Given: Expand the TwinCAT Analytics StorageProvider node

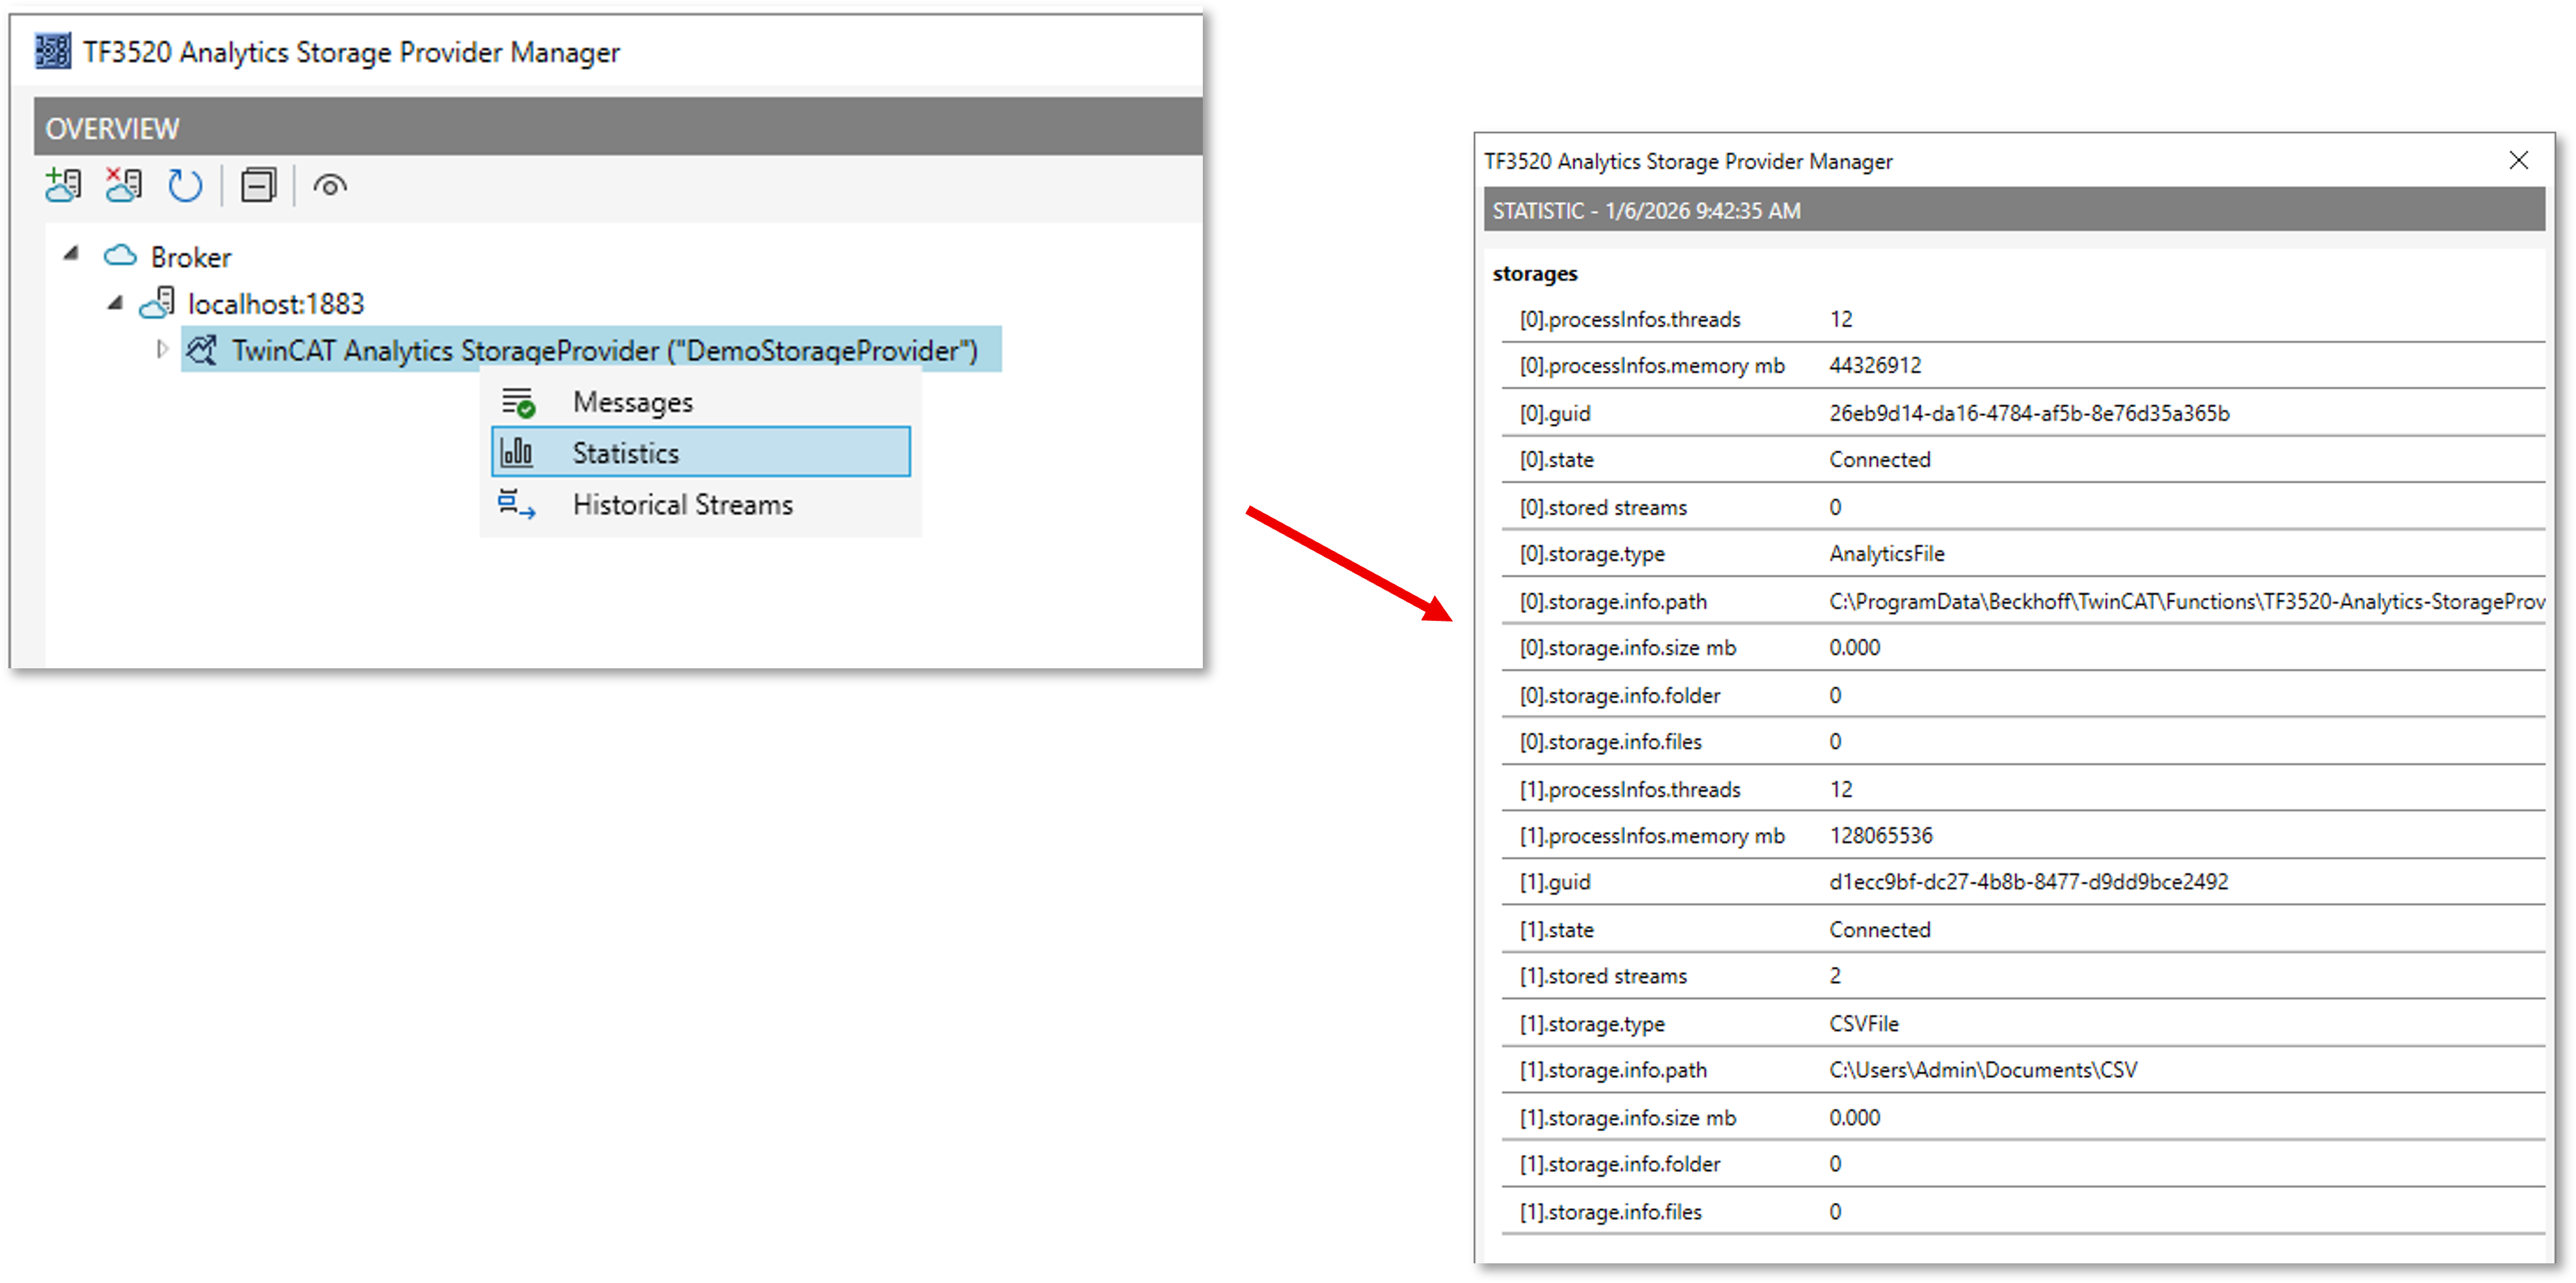Looking at the screenshot, I should click(x=162, y=349).
